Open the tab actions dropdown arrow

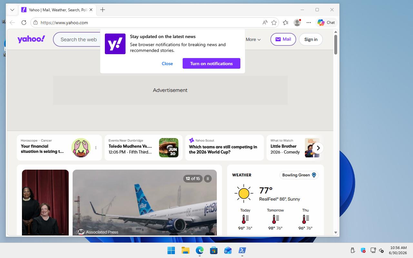coord(12,10)
